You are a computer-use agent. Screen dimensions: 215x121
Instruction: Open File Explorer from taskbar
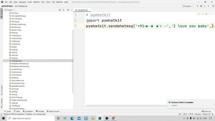click(x=93, y=118)
